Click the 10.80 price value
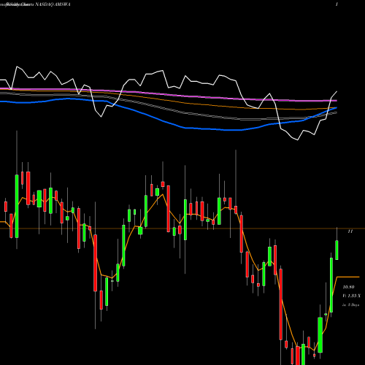Screen dimensions: 365x365 point(348,287)
